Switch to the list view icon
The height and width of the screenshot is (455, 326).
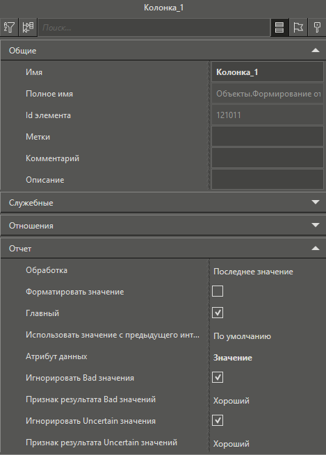tap(279, 28)
